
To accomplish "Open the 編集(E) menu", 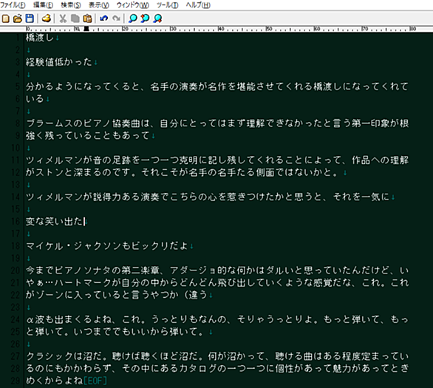I will [x=43, y=5].
